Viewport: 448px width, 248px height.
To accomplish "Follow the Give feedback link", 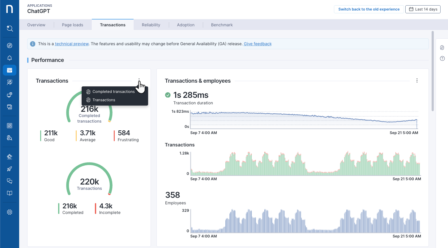I will 258,44.
